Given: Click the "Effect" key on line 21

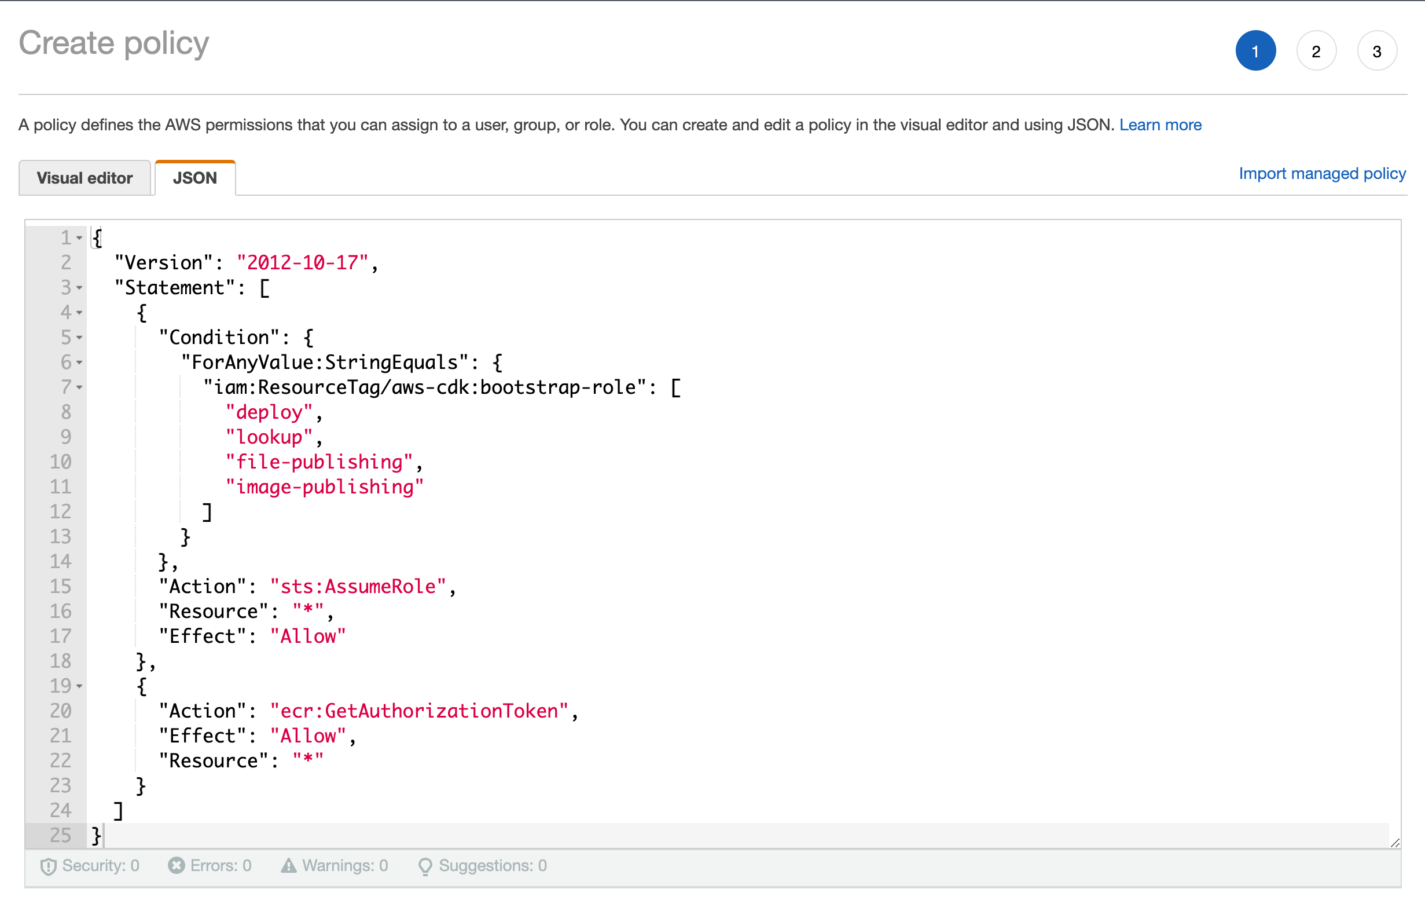Looking at the screenshot, I should point(203,737).
